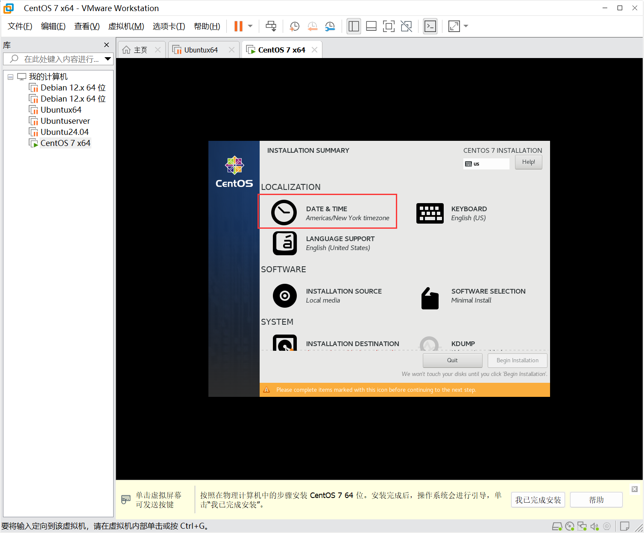
Task: Open the 虚拟机(M) menu
Action: (x=126, y=26)
